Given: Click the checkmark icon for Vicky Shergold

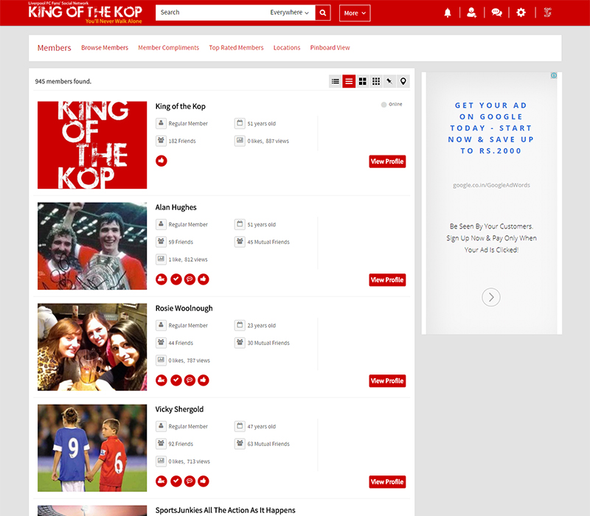Looking at the screenshot, I should point(176,481).
